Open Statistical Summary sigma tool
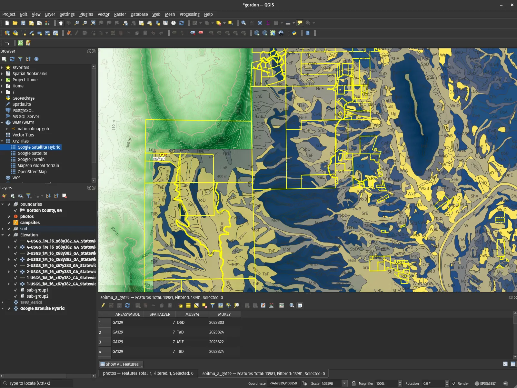517x388 pixels. click(x=268, y=23)
